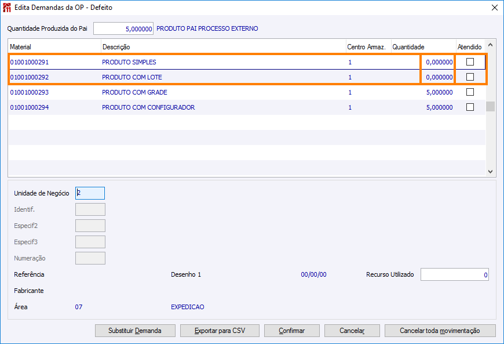Click the Unidade de Negócio input field
Image resolution: width=504 pixels, height=344 pixels.
(90, 193)
